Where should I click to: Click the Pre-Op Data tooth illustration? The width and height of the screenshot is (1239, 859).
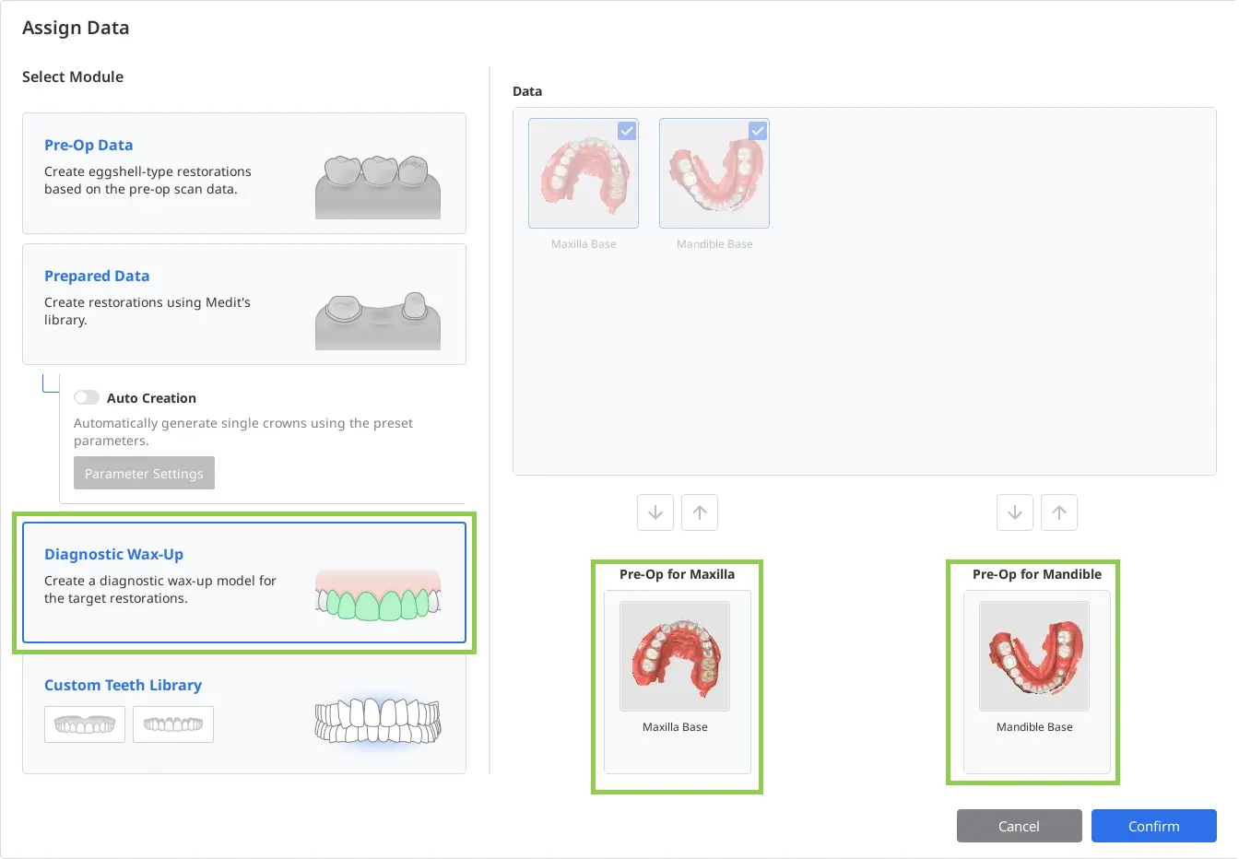click(378, 186)
